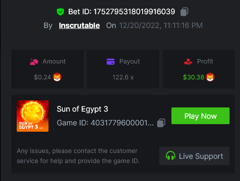Click the bet date and time text
The width and height of the screenshot is (240, 181).
(x=161, y=25)
